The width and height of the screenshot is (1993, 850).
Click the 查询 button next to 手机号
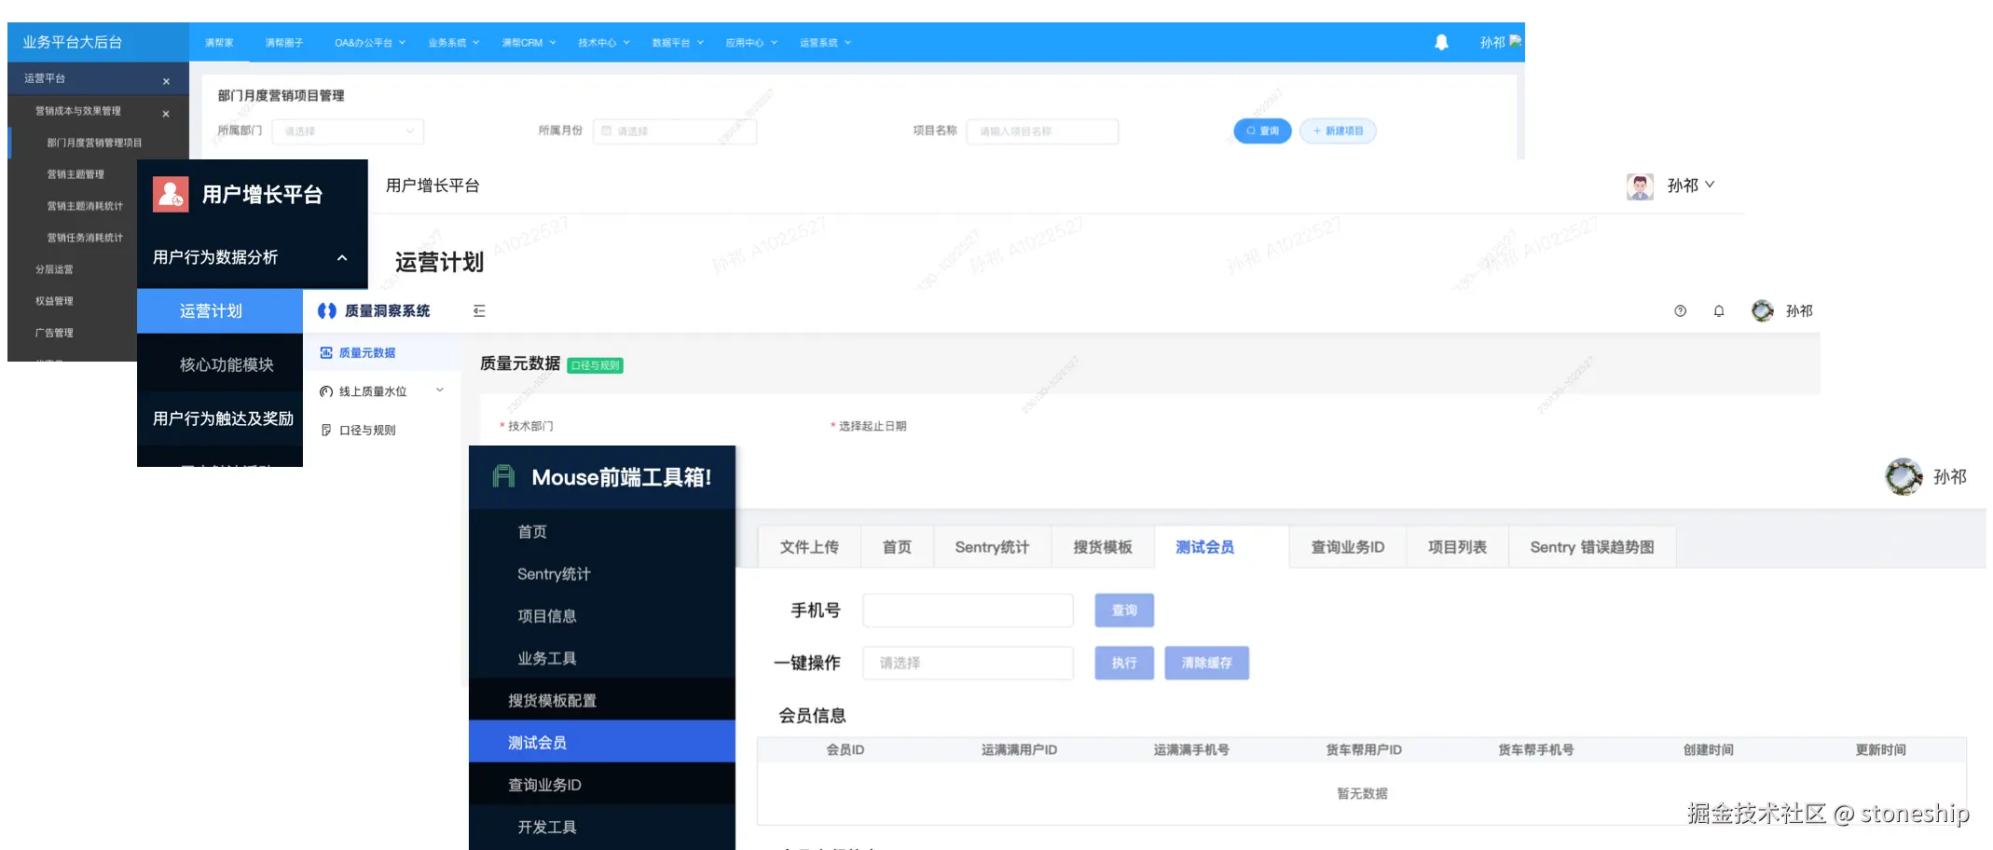tap(1124, 610)
